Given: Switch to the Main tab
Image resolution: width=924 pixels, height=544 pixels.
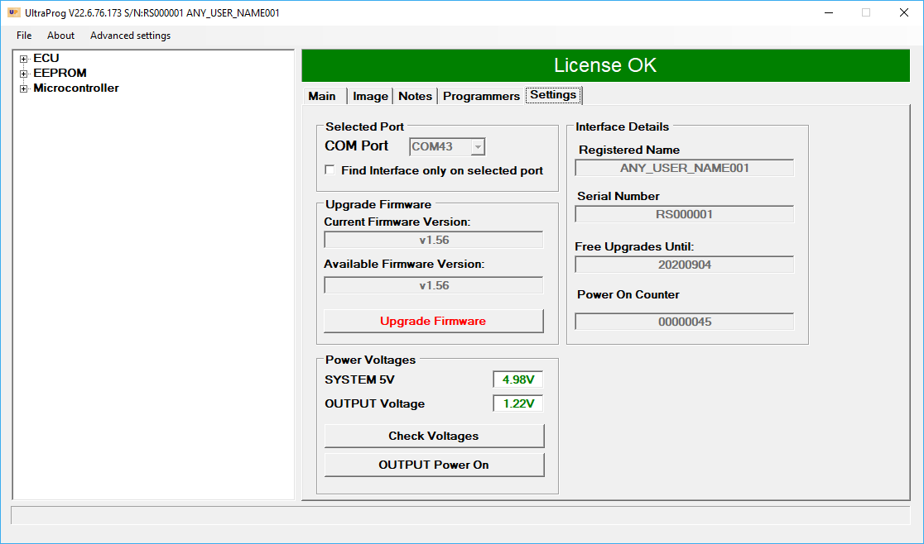Looking at the screenshot, I should pyautogui.click(x=322, y=96).
